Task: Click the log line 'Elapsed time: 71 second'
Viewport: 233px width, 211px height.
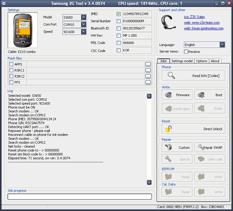Action: (x=39, y=158)
